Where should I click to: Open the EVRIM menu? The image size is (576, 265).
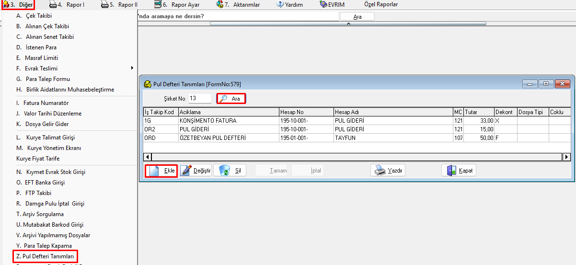tap(332, 5)
